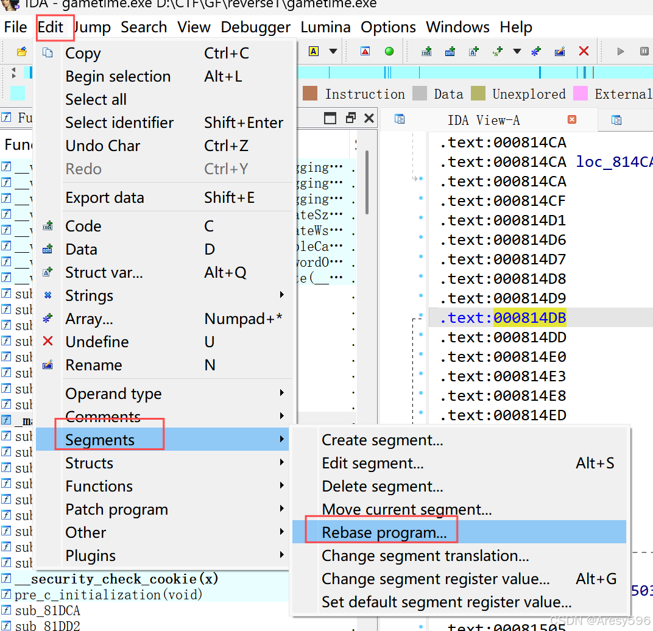
Task: Open the Lumina menu
Action: 326,27
